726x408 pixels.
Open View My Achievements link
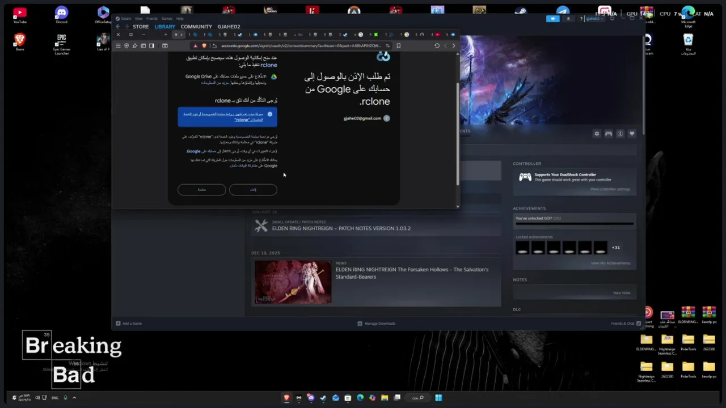[x=610, y=263]
